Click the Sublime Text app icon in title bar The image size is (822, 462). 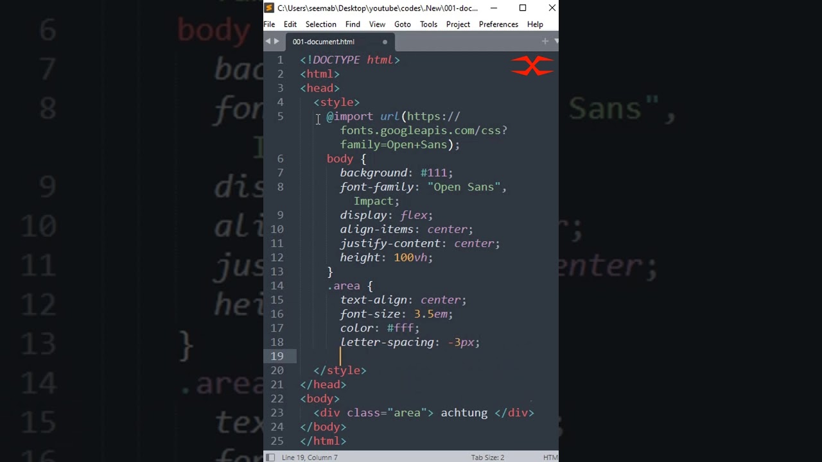pyautogui.click(x=270, y=8)
